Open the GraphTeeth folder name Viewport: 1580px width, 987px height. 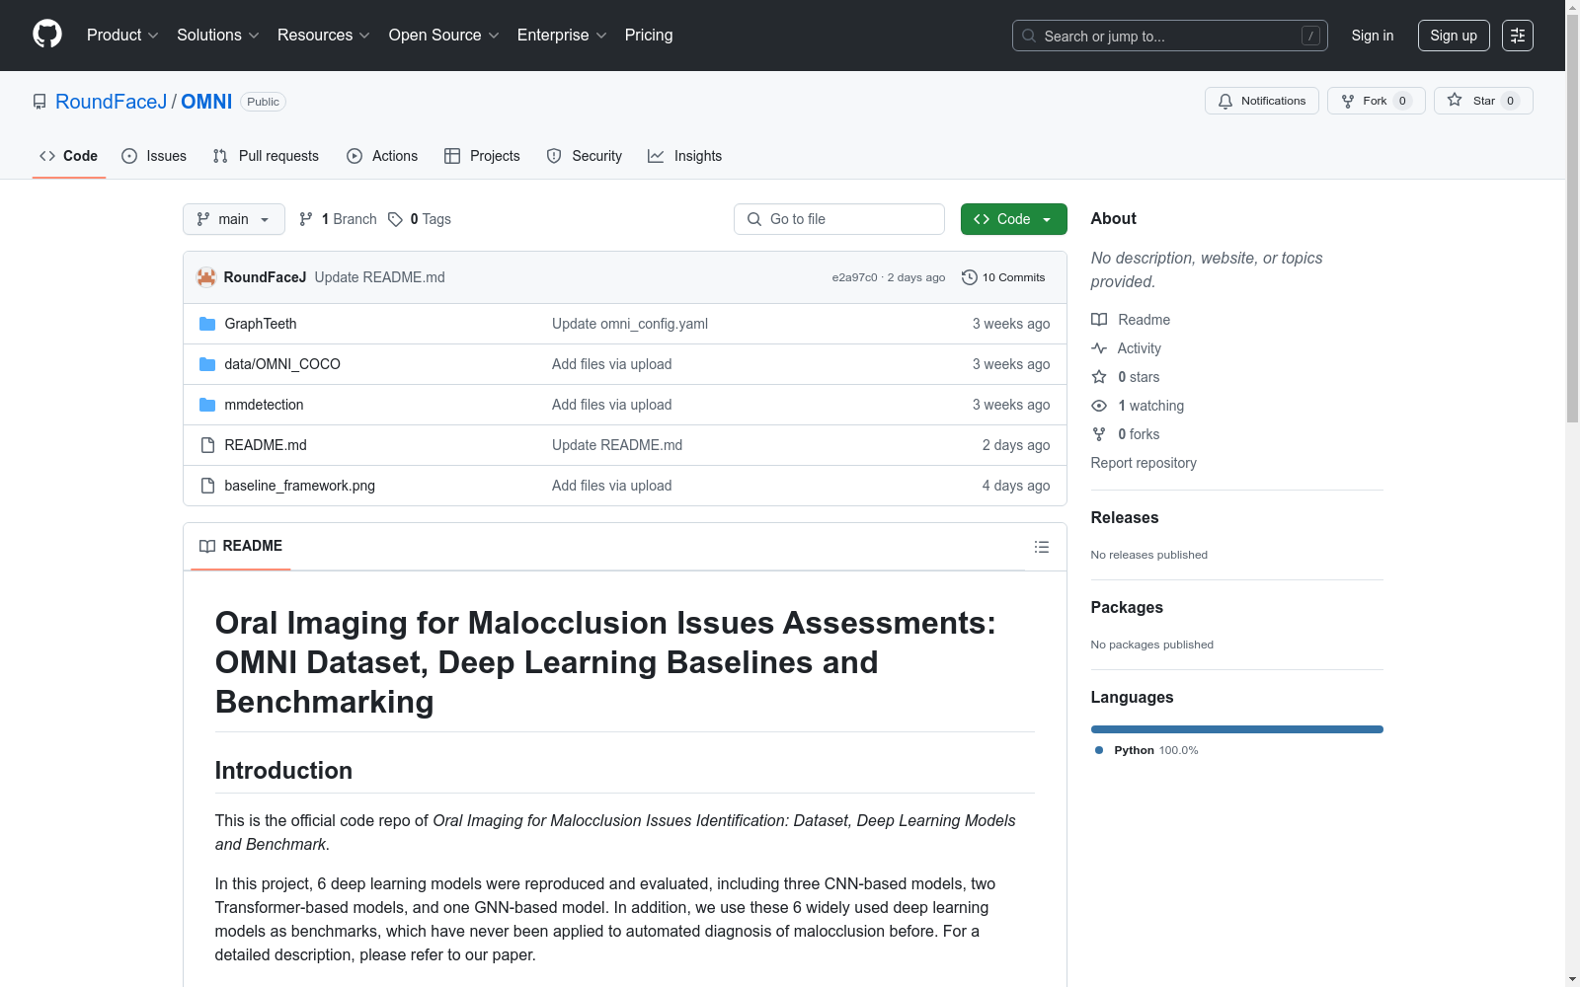[261, 324]
